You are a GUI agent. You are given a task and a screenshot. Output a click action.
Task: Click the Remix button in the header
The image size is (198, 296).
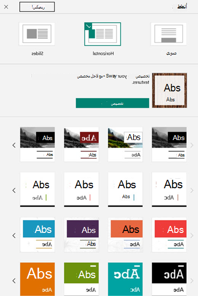37,7
